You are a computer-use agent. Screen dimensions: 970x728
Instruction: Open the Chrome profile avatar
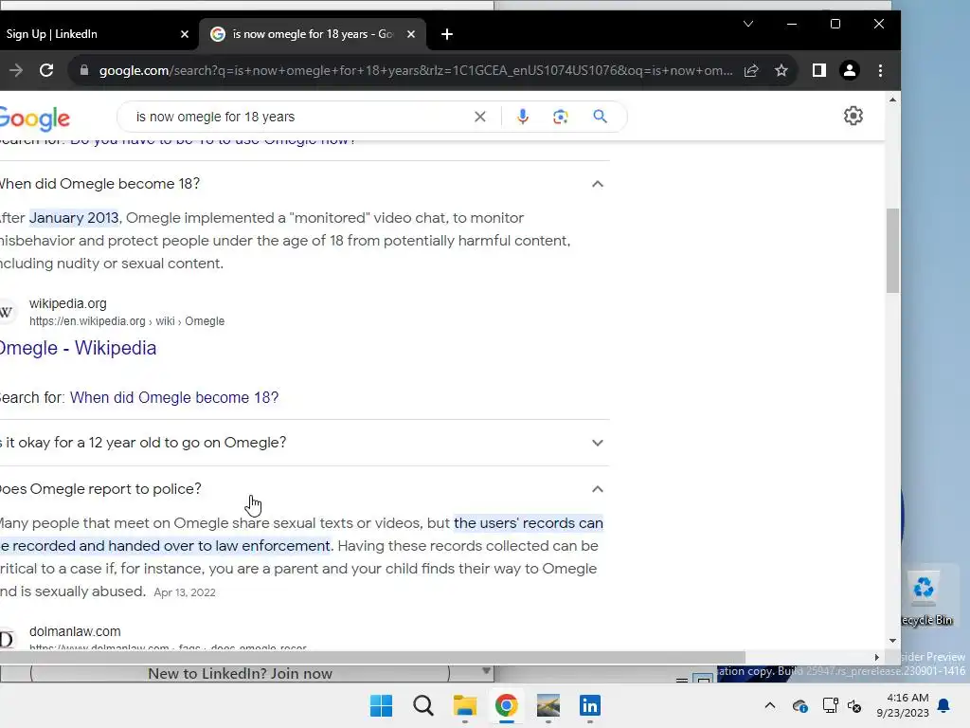point(850,70)
